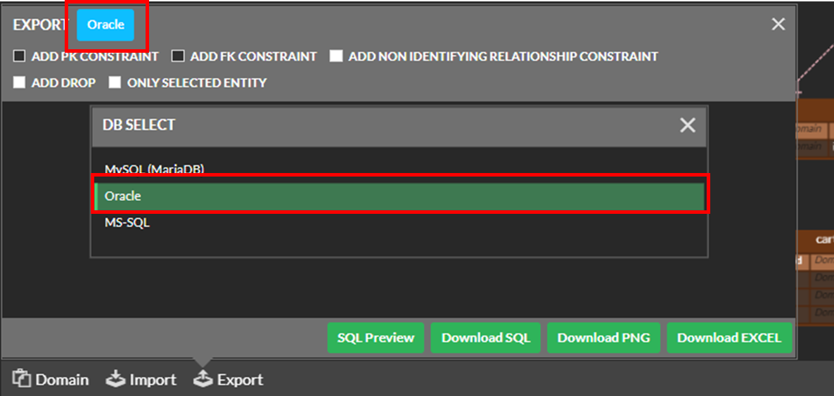Toggle ADD NON IDENTIFYING RELATIONSHIP CONSTRAINT checkbox
834x396 pixels.
[x=335, y=56]
